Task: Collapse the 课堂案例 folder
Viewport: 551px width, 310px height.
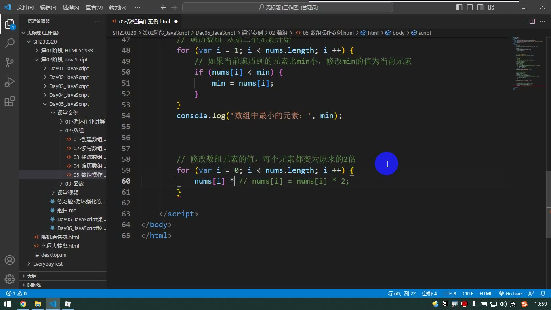Action: point(63,113)
